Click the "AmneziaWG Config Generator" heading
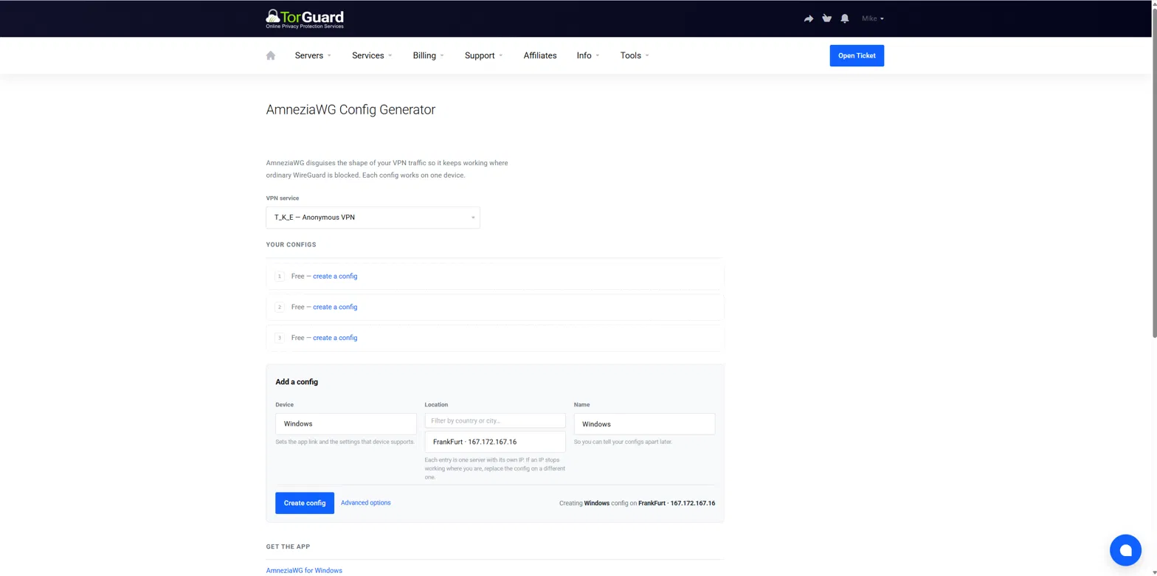The height and width of the screenshot is (576, 1157). (350, 110)
